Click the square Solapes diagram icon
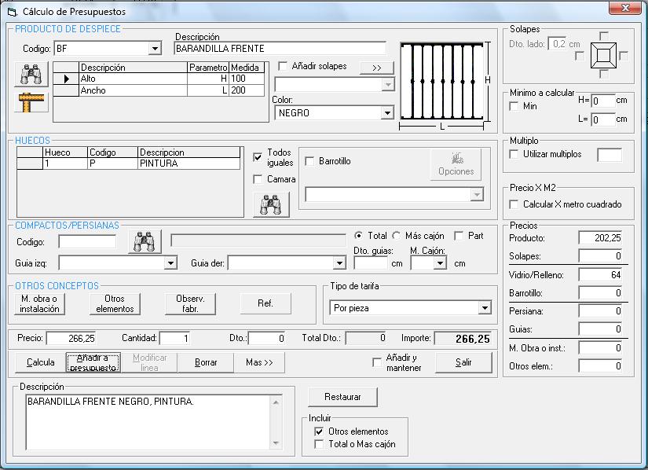This screenshot has width=648, height=470. (603, 55)
